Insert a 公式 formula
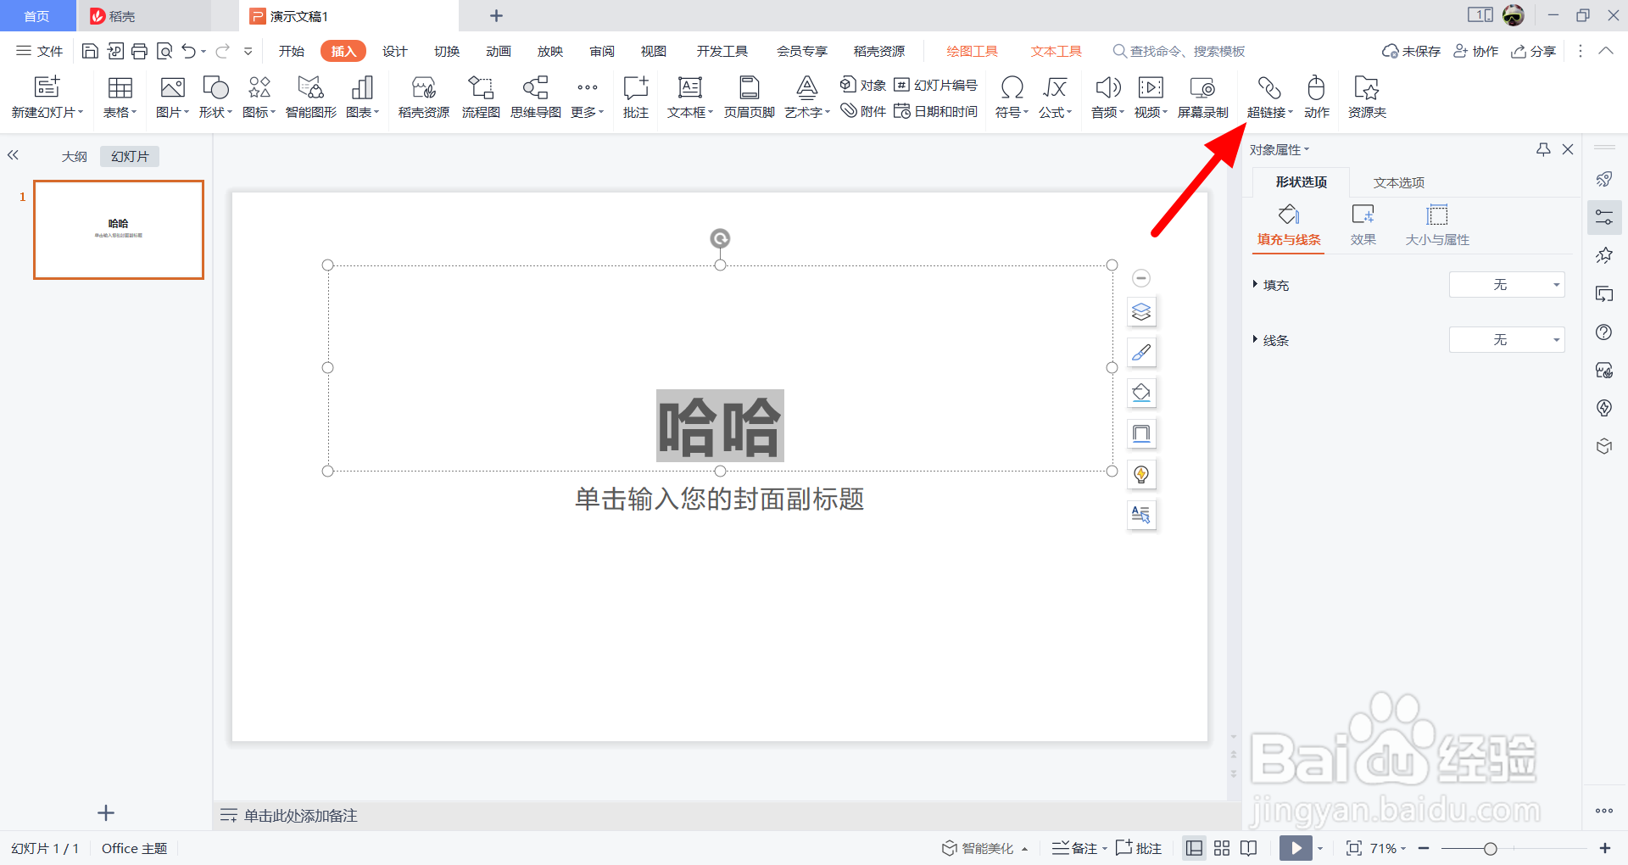Viewport: 1628px width, 865px height. coord(1054,96)
